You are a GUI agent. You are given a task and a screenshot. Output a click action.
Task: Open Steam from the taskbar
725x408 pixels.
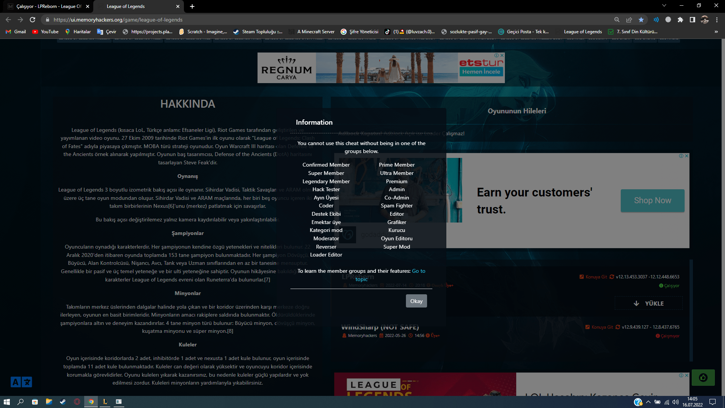pyautogui.click(x=63, y=402)
